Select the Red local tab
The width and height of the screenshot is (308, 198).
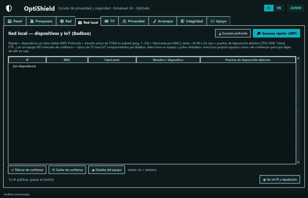pyautogui.click(x=88, y=22)
